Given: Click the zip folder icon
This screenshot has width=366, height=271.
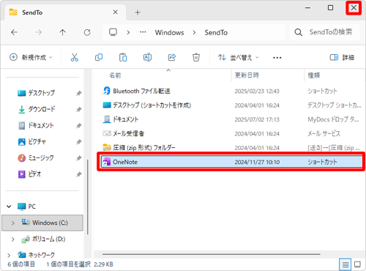Looking at the screenshot, I should point(107,148).
